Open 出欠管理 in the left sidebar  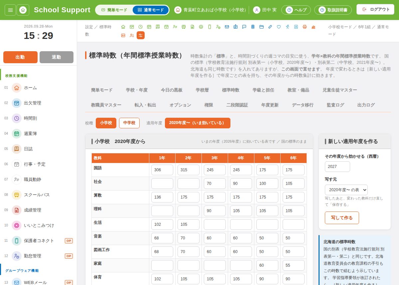(39, 103)
